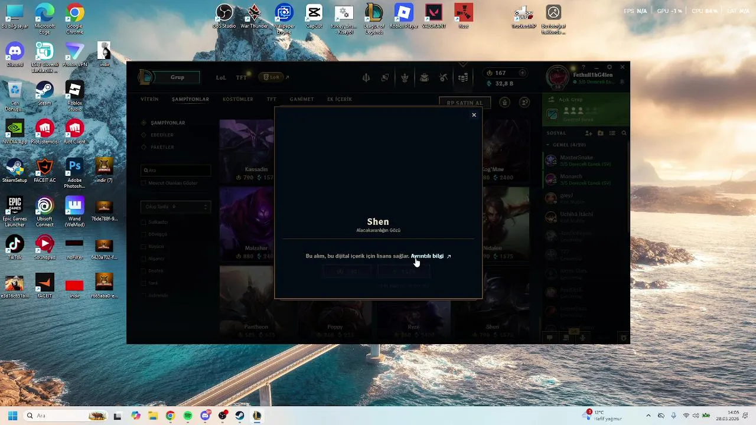756x425 pixels.
Task: Launch War Thunder from the desktop
Action: point(254,17)
